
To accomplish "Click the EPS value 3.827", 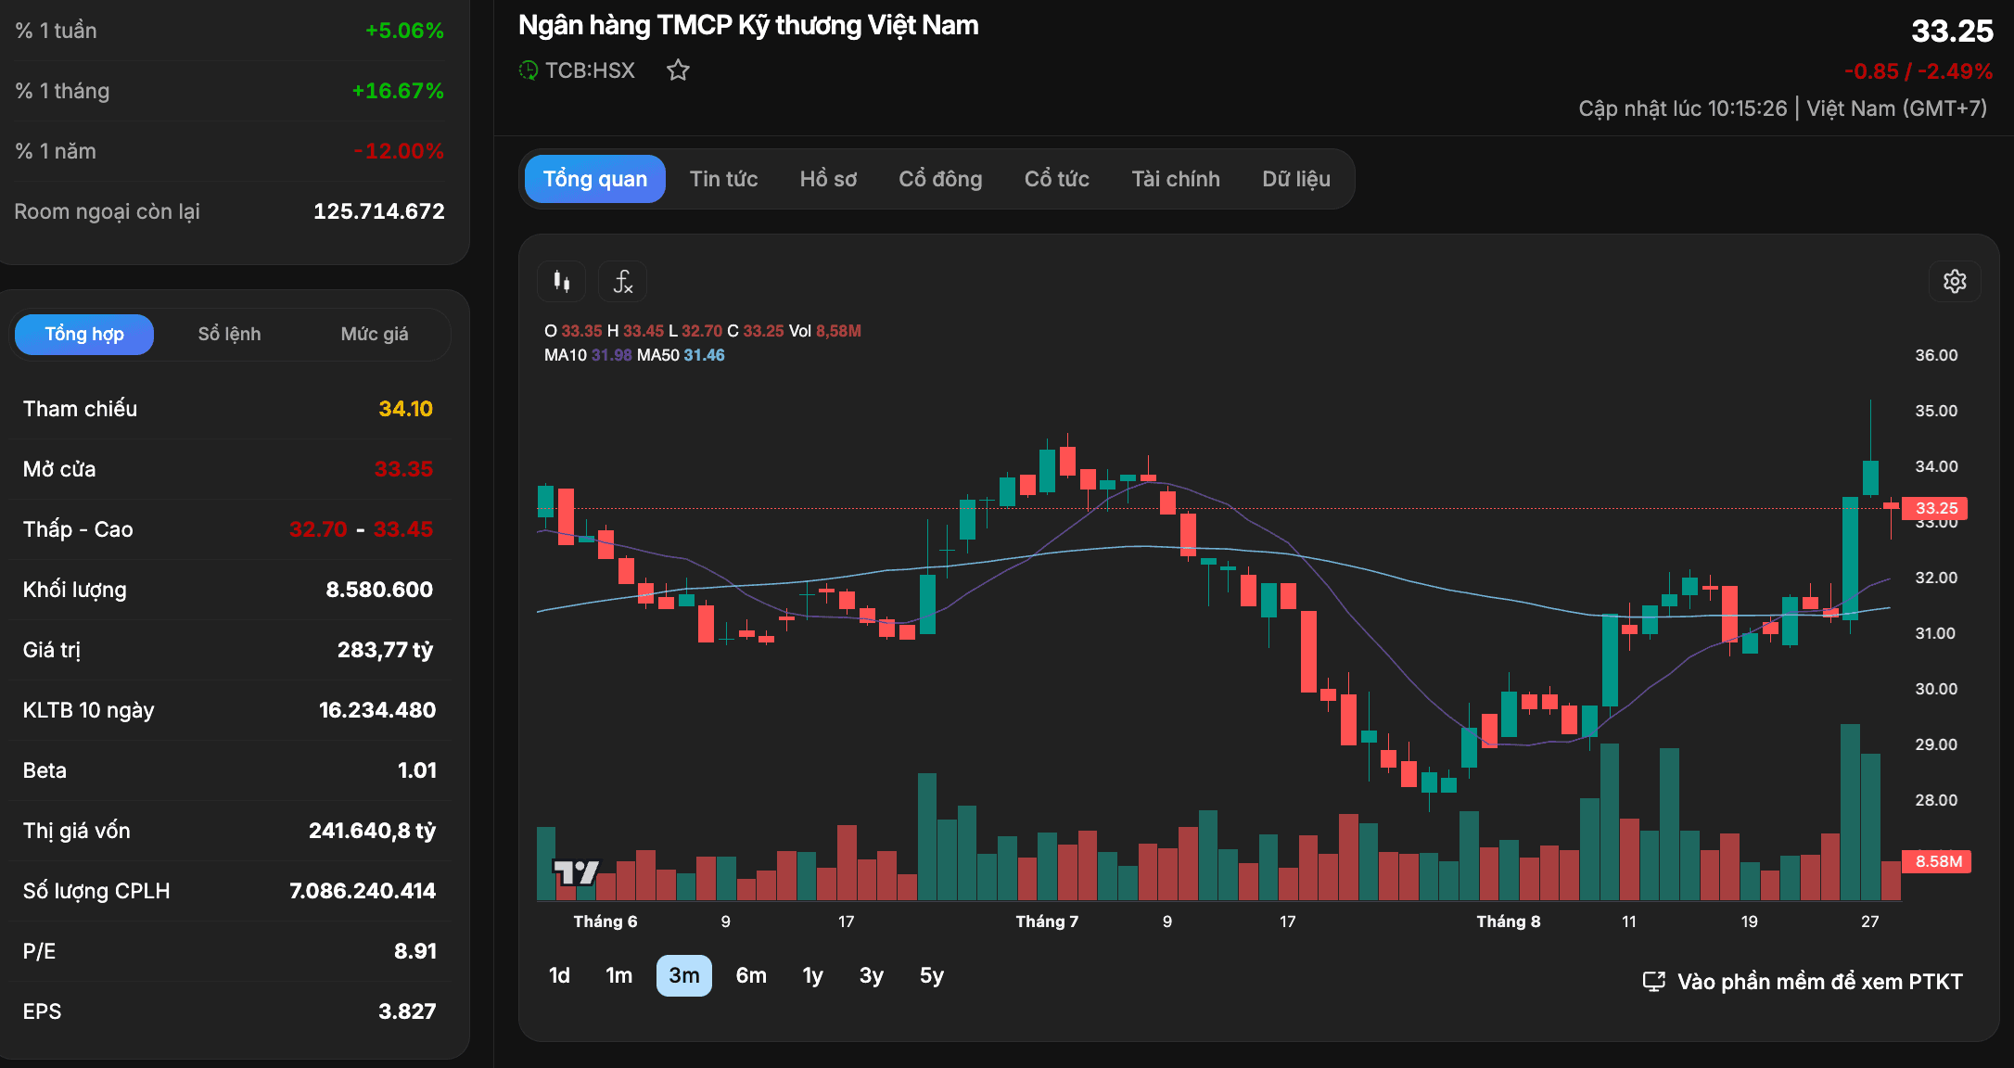I will click(x=407, y=1011).
